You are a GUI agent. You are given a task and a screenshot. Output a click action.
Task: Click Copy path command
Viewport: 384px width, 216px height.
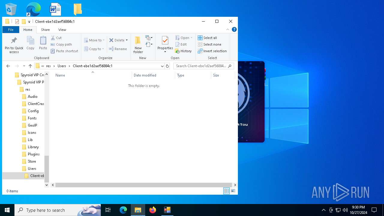(61, 44)
